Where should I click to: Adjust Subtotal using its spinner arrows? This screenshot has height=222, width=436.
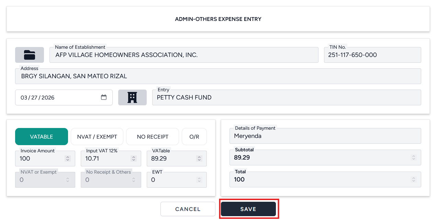pyautogui.click(x=414, y=158)
